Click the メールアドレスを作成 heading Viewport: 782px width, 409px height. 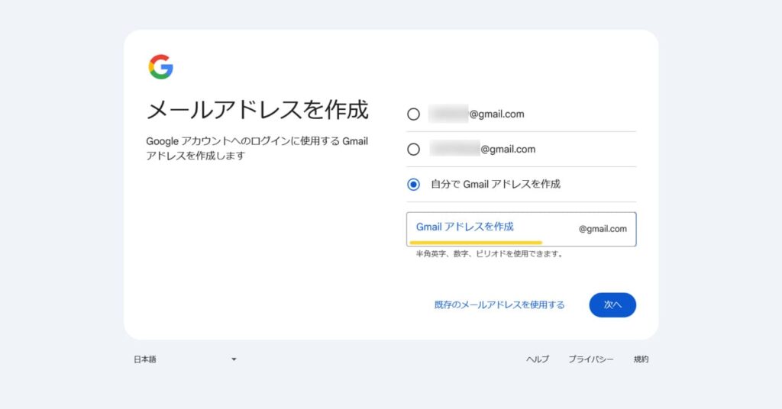click(257, 110)
